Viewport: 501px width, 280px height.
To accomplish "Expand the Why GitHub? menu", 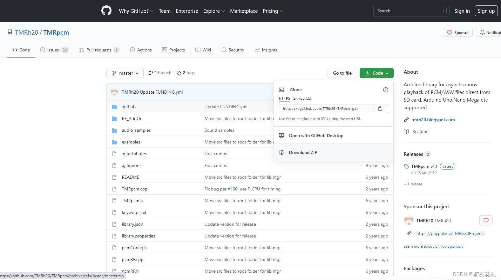I will pos(136,11).
